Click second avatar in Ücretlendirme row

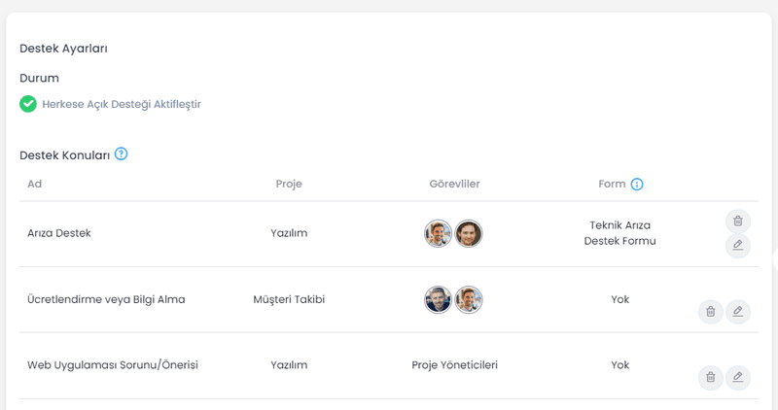(x=469, y=299)
